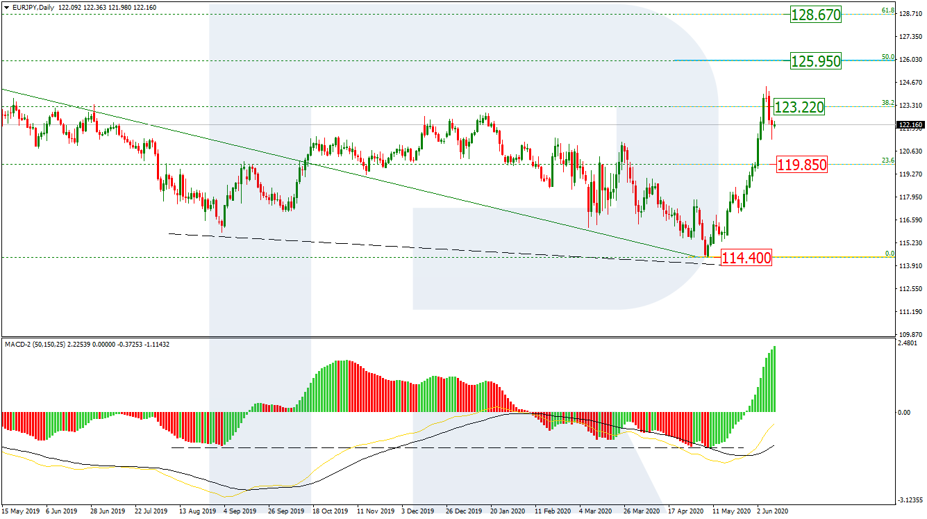Click the 17 Apr 2020 date label
Viewport: 927px width, 519px height.
687,511
